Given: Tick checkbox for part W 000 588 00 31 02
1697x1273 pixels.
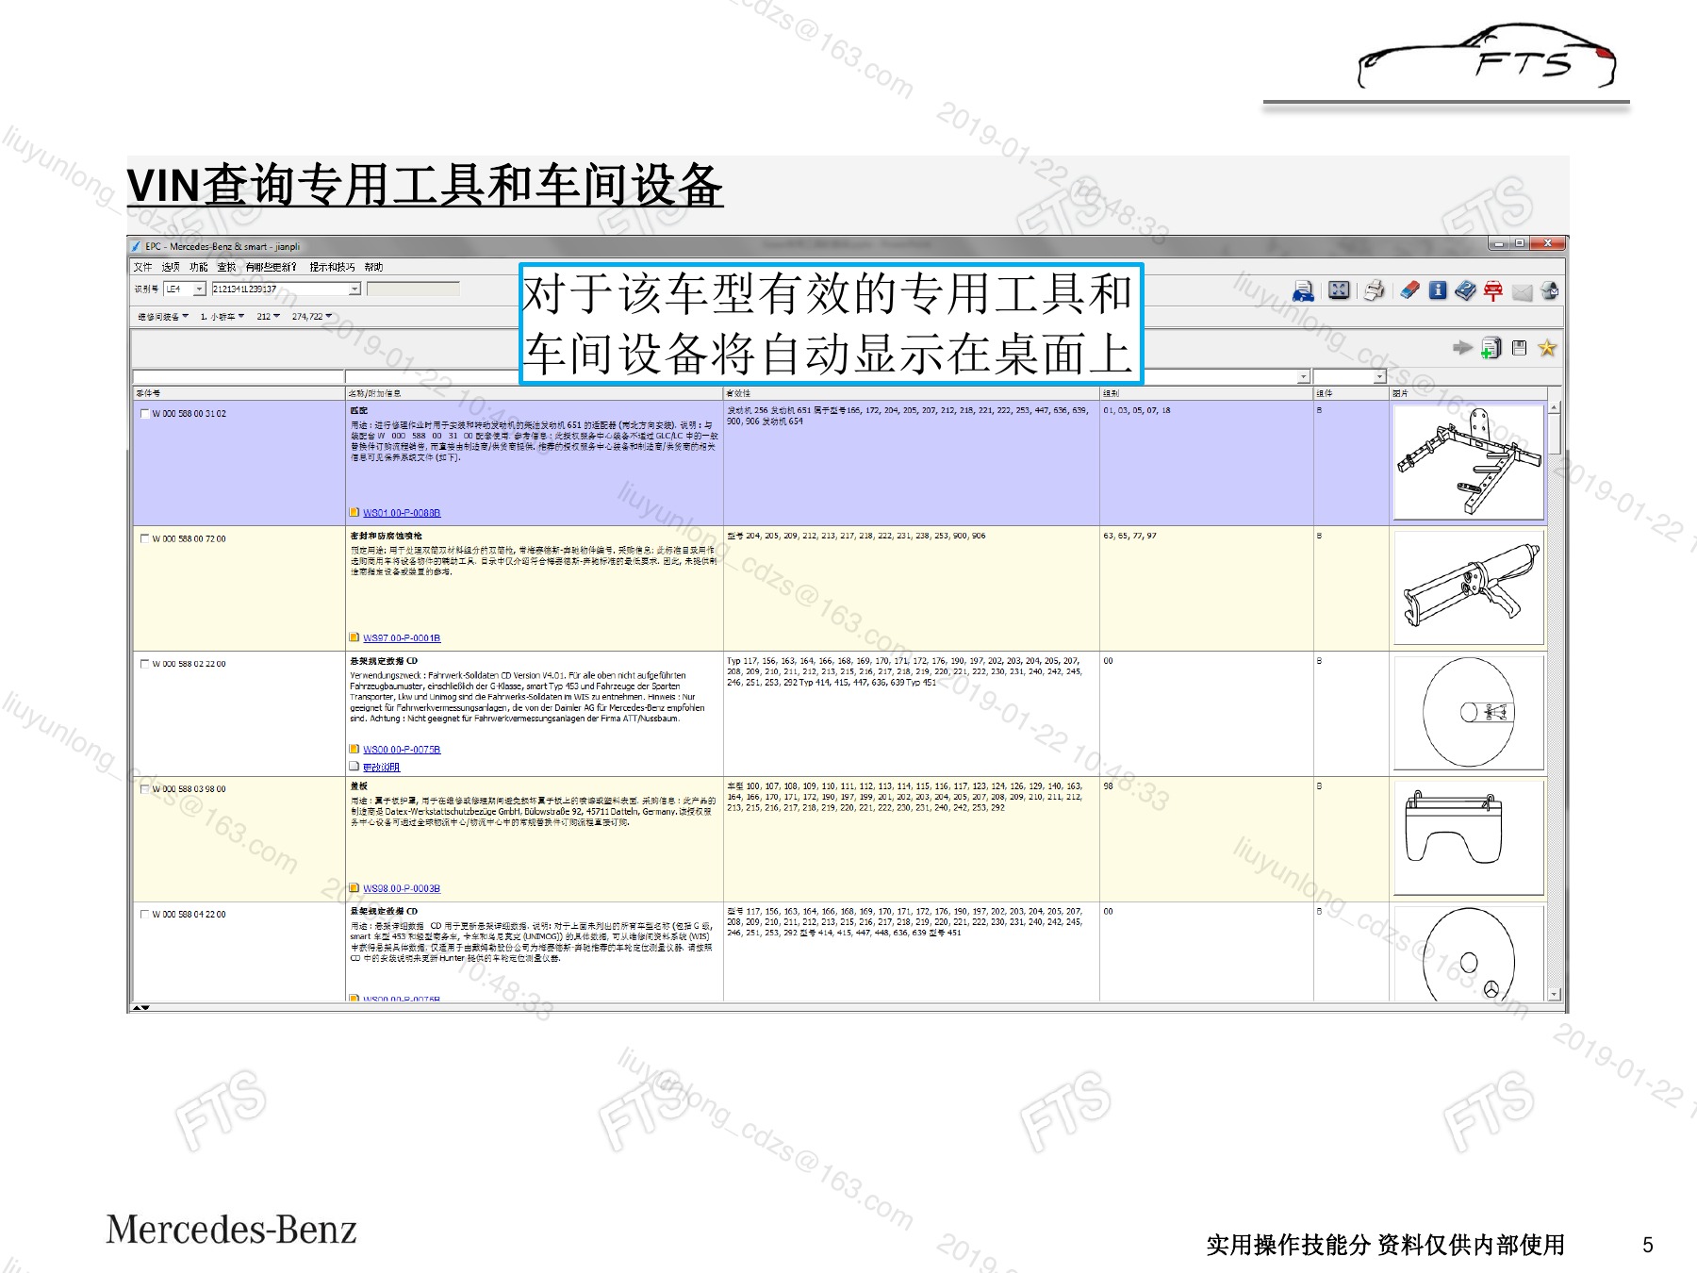Looking at the screenshot, I should pyautogui.click(x=144, y=413).
